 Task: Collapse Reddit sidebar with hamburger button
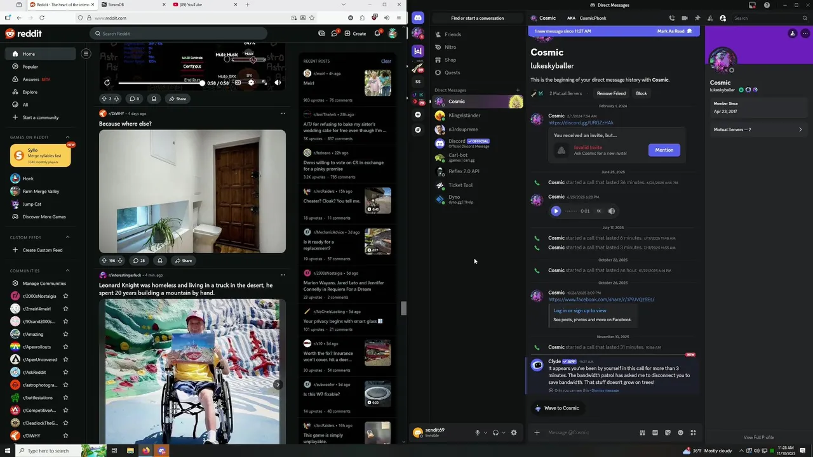point(86,54)
